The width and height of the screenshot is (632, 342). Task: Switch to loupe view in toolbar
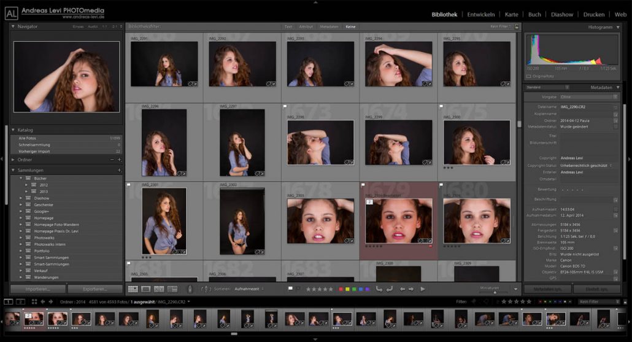click(x=146, y=289)
